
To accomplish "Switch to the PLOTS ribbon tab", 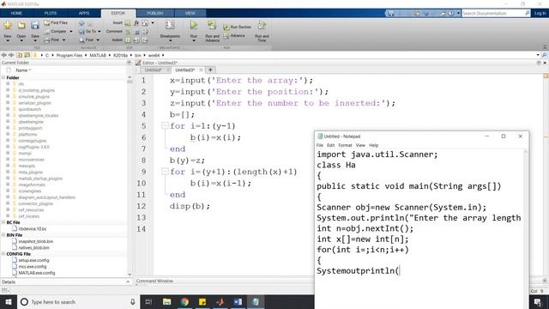I will click(51, 14).
